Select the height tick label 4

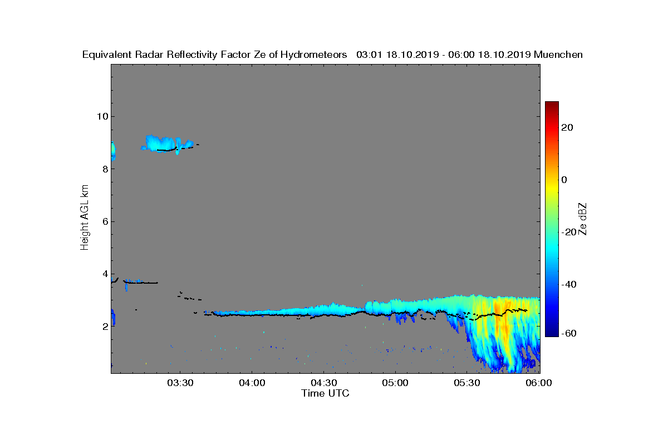click(105, 274)
